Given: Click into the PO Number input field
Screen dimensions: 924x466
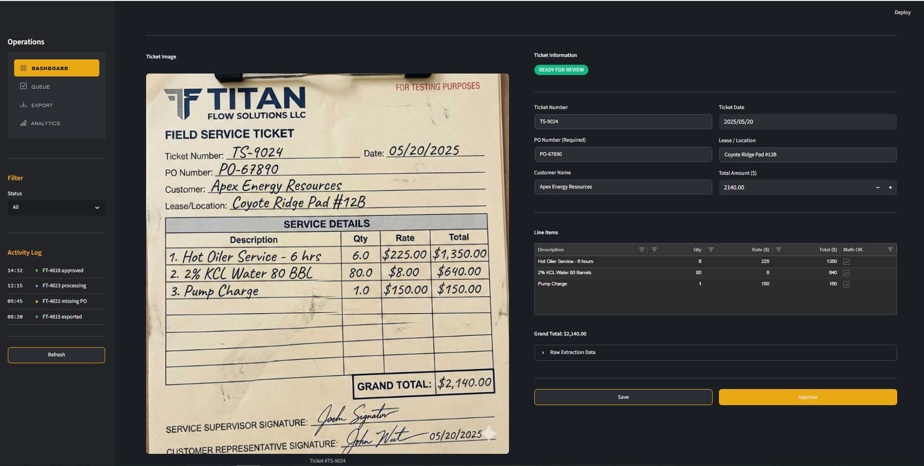Looking at the screenshot, I should [x=622, y=154].
